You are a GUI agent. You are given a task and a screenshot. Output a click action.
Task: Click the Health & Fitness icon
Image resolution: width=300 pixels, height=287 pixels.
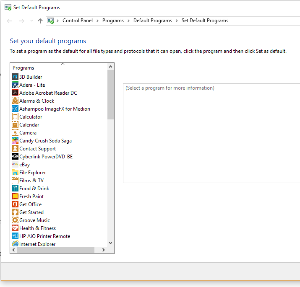pos(15,228)
